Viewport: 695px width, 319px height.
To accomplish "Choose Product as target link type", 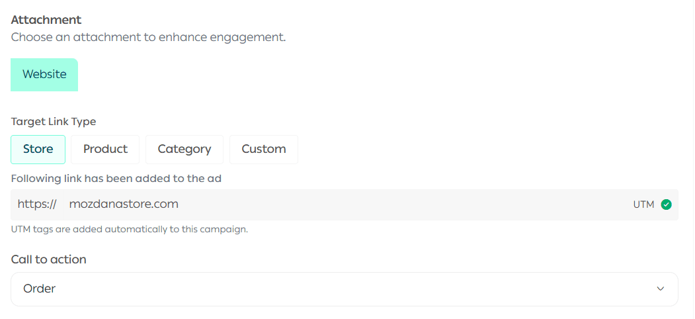I will pos(105,149).
